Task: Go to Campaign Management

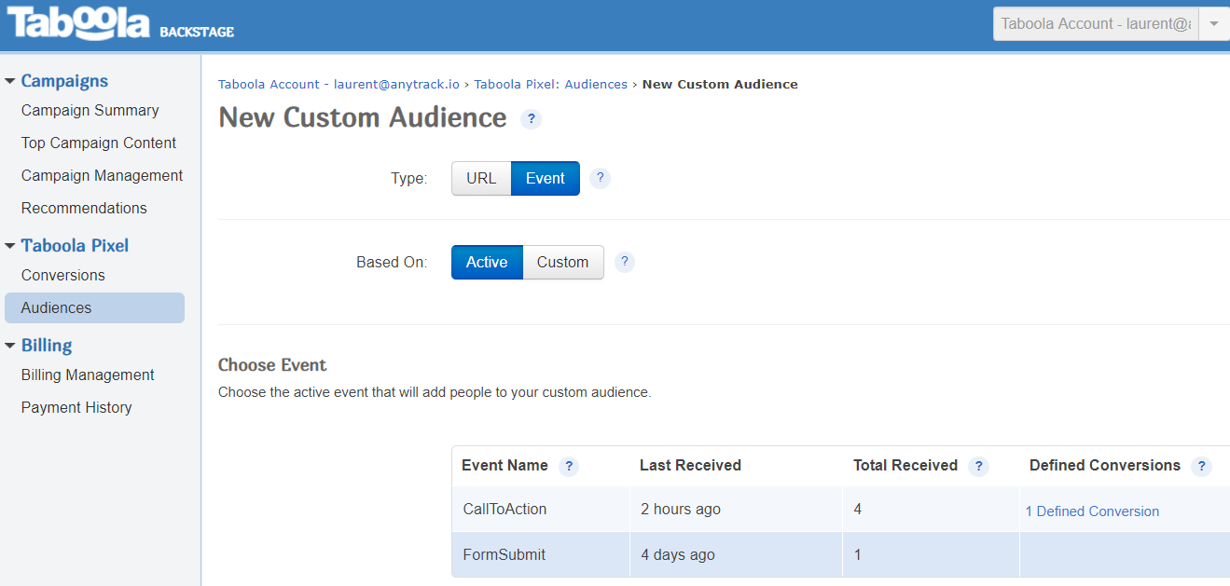Action: [x=103, y=175]
